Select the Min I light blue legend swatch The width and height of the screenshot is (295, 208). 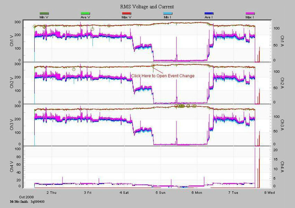point(168,14)
